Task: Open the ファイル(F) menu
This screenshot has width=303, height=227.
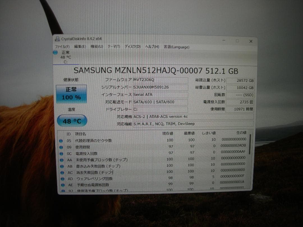Action: (x=62, y=47)
